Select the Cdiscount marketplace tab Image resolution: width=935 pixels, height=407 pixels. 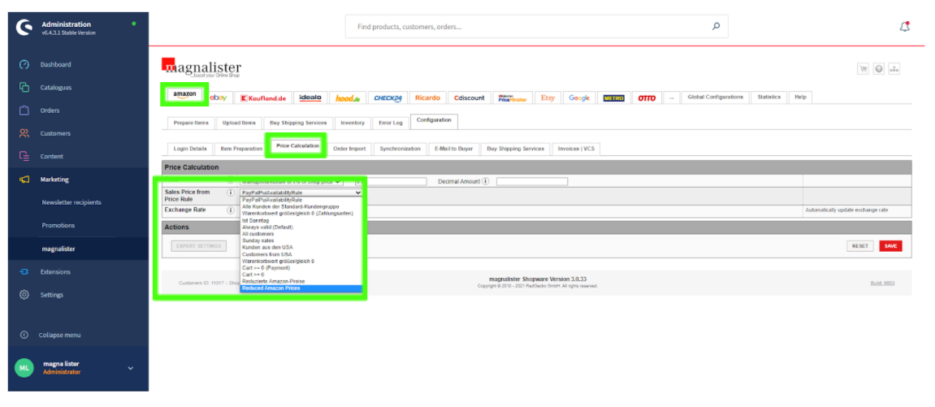click(x=470, y=97)
